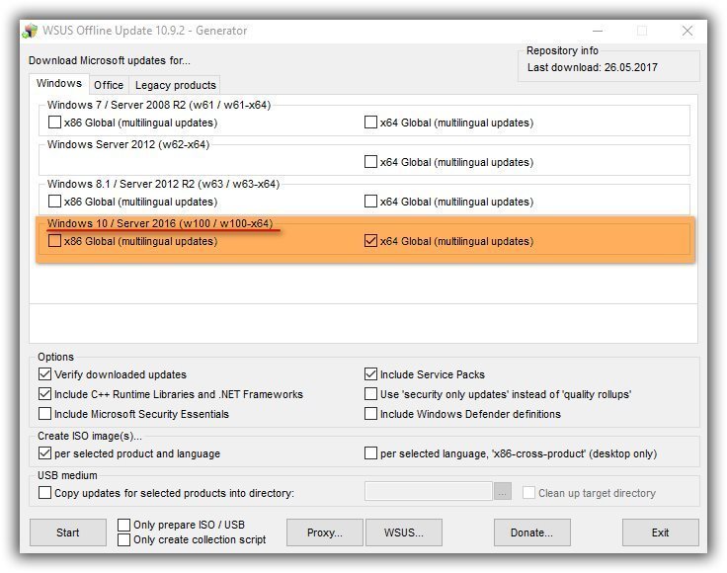The image size is (727, 573).
Task: Enable Include Microsoft Security Essentials
Action: point(45,414)
